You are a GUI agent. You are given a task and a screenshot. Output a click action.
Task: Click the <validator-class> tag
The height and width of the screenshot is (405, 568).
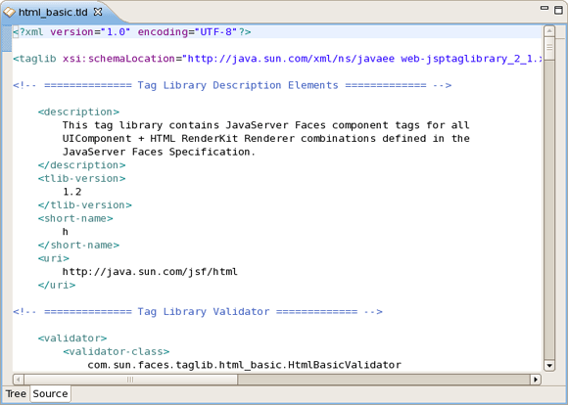pos(116,352)
